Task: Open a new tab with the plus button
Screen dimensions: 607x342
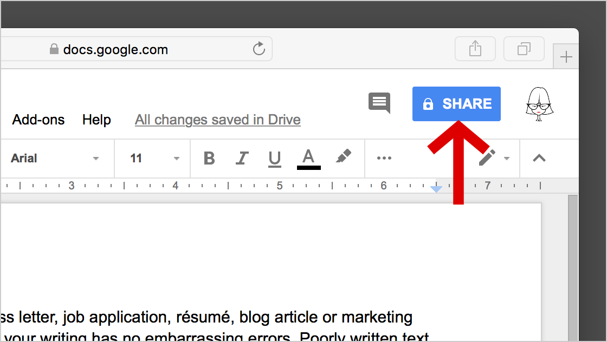Action: pos(566,57)
